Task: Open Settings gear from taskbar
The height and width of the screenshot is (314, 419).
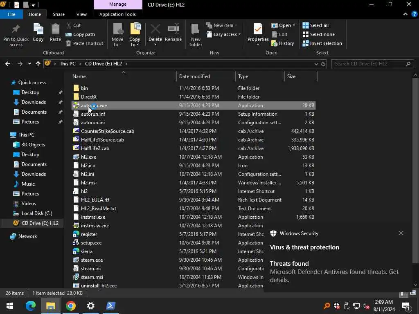Action: [90, 306]
